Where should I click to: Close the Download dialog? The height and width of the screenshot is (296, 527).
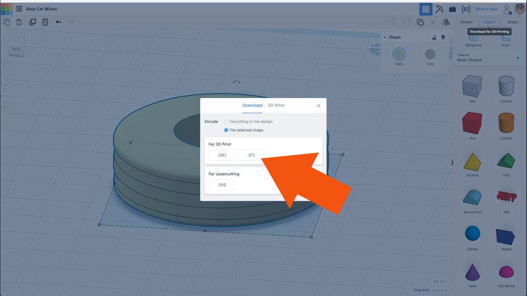click(x=318, y=106)
